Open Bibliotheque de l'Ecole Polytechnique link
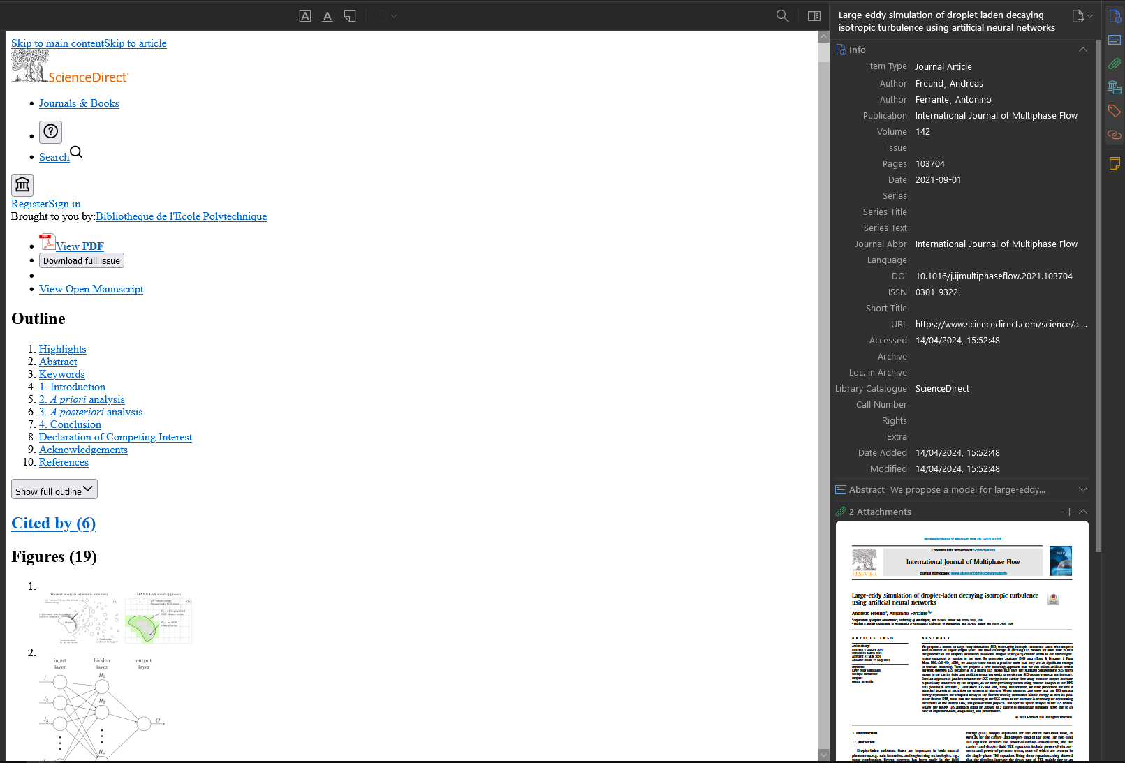Image resolution: width=1125 pixels, height=763 pixels. tap(181, 216)
